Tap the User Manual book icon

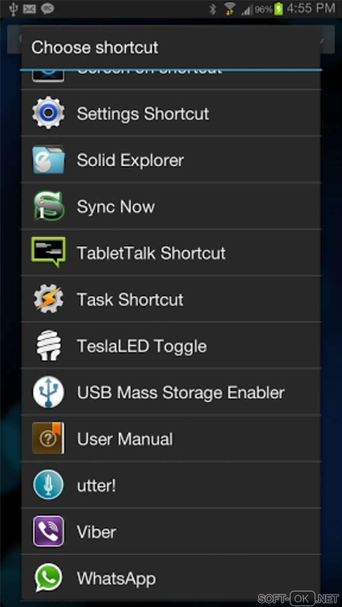(48, 438)
